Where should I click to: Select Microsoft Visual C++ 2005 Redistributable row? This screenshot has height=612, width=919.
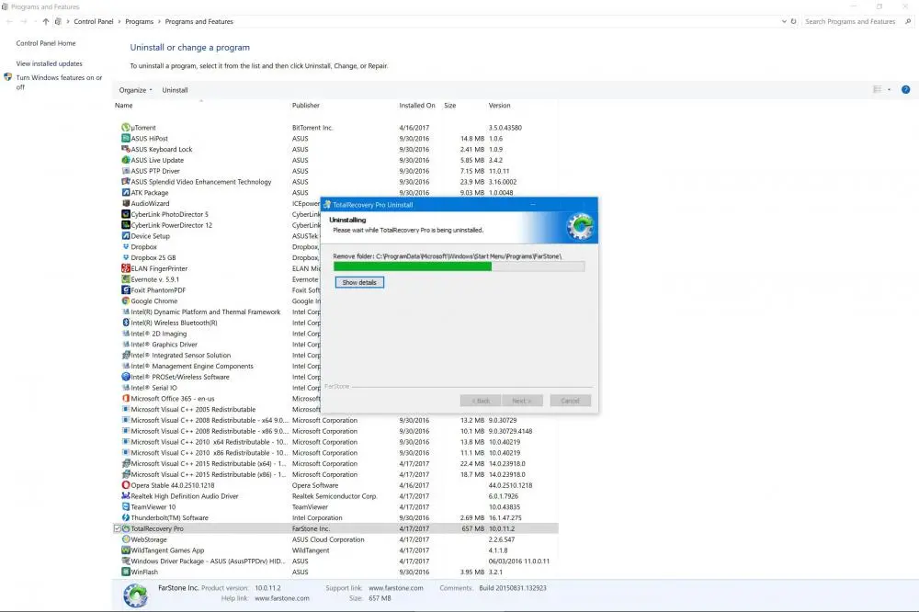tap(193, 409)
